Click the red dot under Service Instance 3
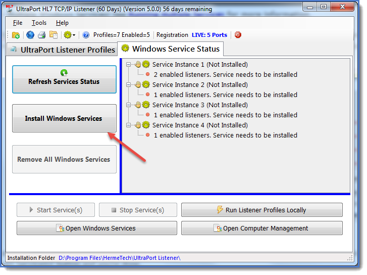The image size is (367, 275). (148, 115)
